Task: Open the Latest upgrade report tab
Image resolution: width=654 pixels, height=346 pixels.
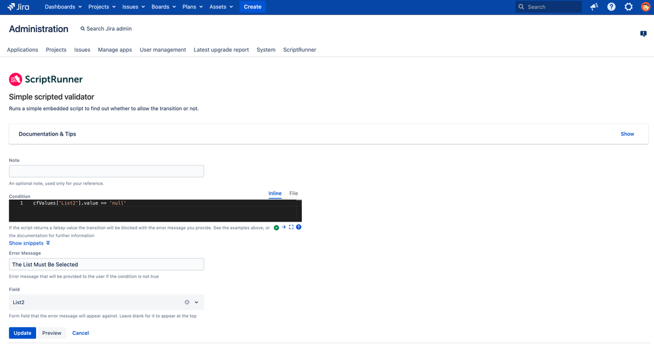Action: click(x=221, y=50)
